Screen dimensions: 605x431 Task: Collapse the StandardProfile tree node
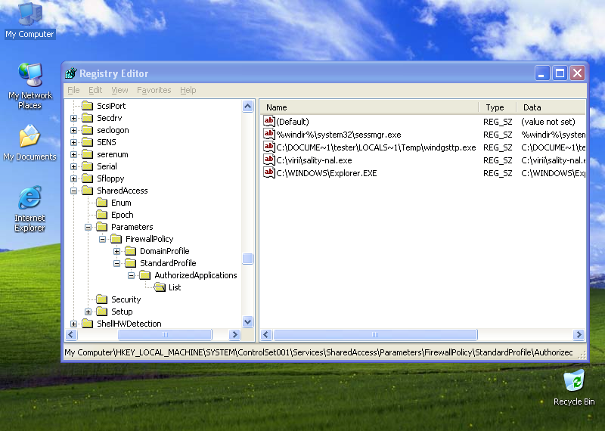coord(116,264)
